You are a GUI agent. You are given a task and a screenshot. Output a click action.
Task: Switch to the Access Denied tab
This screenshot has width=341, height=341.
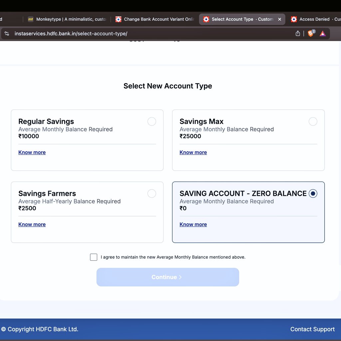coord(314,19)
